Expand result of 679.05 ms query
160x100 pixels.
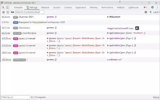(x=108, y=45)
